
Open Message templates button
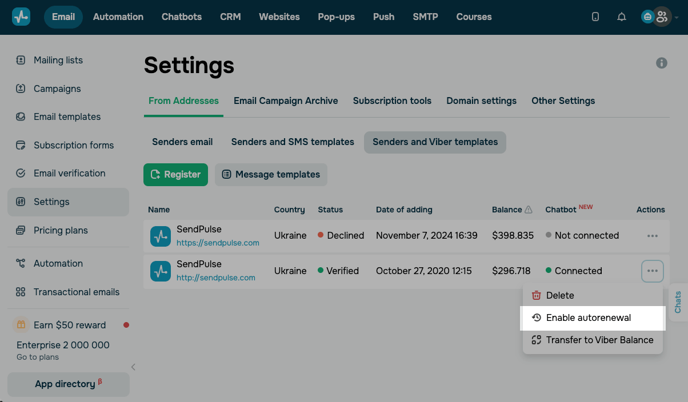pos(271,175)
